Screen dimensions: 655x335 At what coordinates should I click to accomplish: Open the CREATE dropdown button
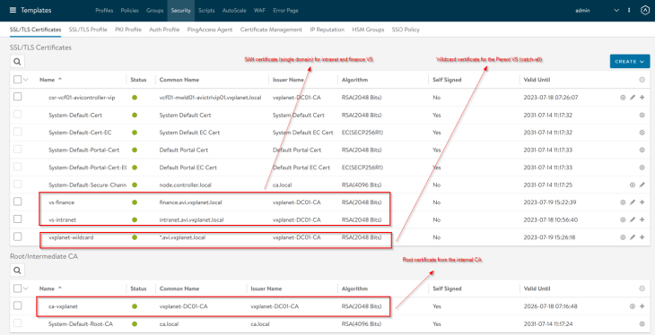coord(630,61)
